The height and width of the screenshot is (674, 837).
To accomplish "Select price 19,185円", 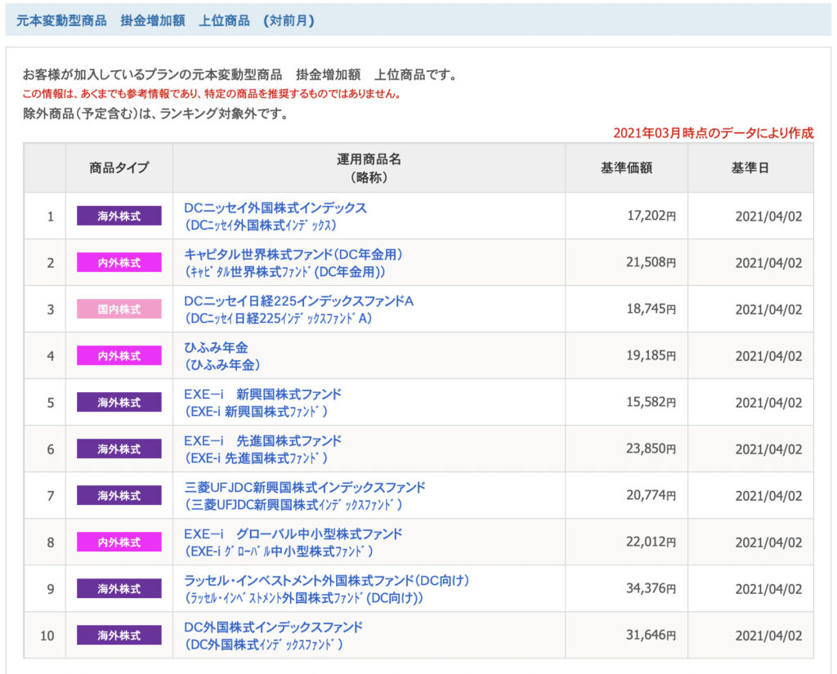I will click(x=651, y=355).
